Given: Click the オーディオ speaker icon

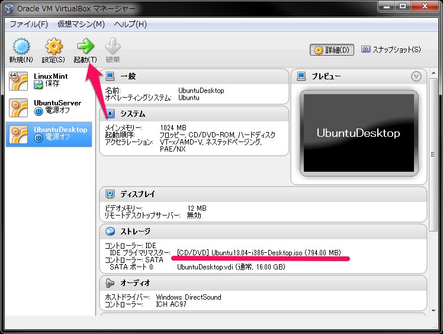Looking at the screenshot, I should pos(110,283).
